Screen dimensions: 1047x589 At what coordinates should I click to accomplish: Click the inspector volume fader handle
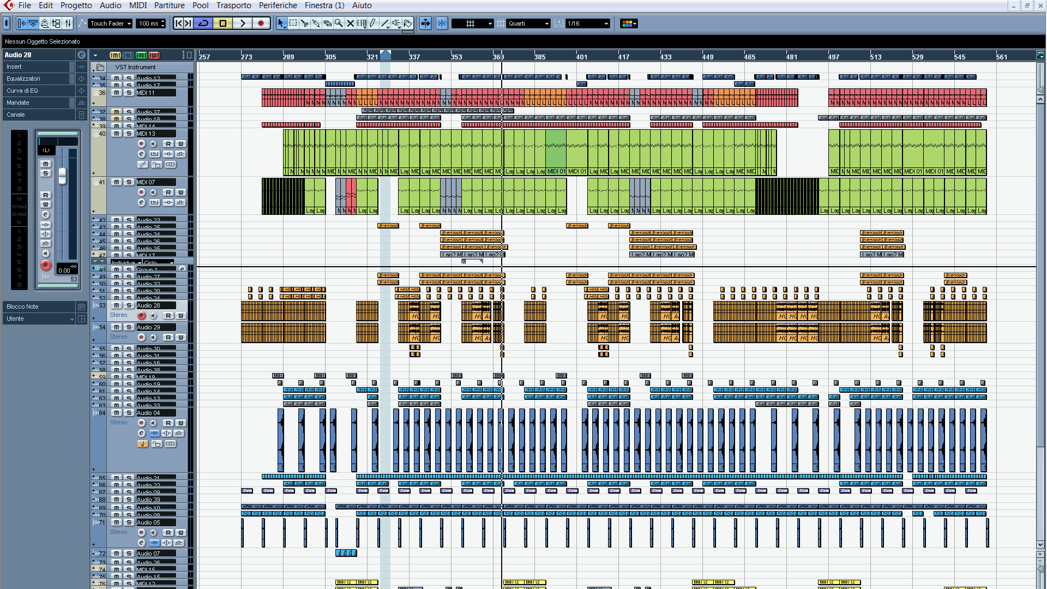[x=62, y=176]
